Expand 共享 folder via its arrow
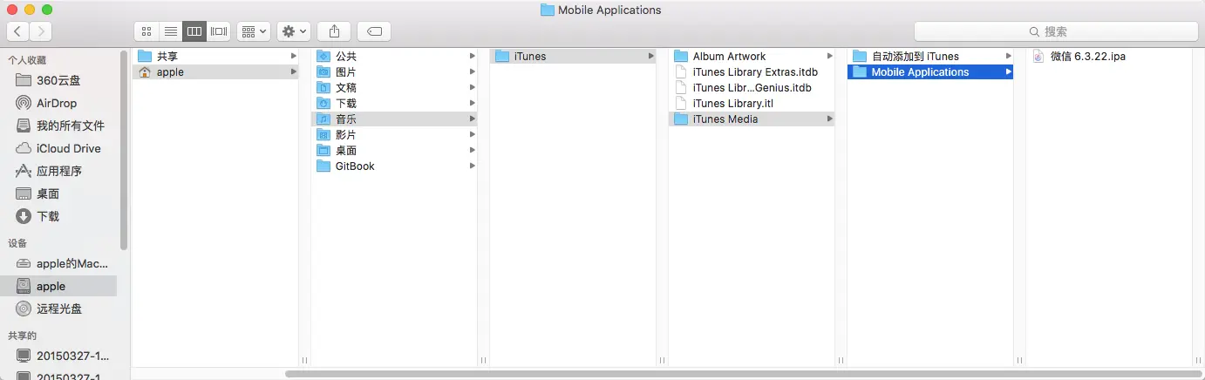The image size is (1205, 380). pos(294,56)
